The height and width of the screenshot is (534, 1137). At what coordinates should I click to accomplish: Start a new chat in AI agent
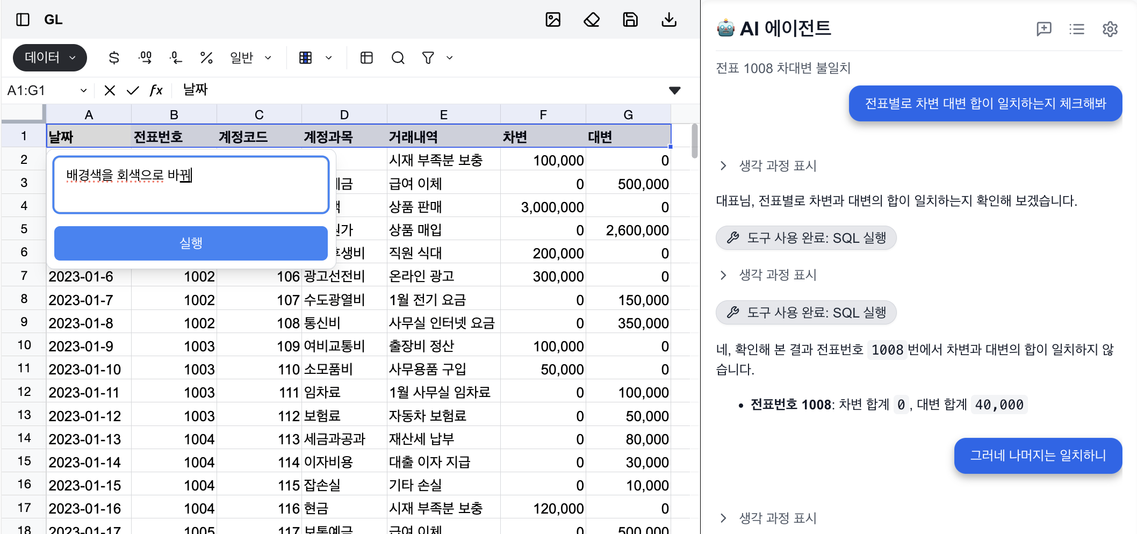pos(1044,29)
